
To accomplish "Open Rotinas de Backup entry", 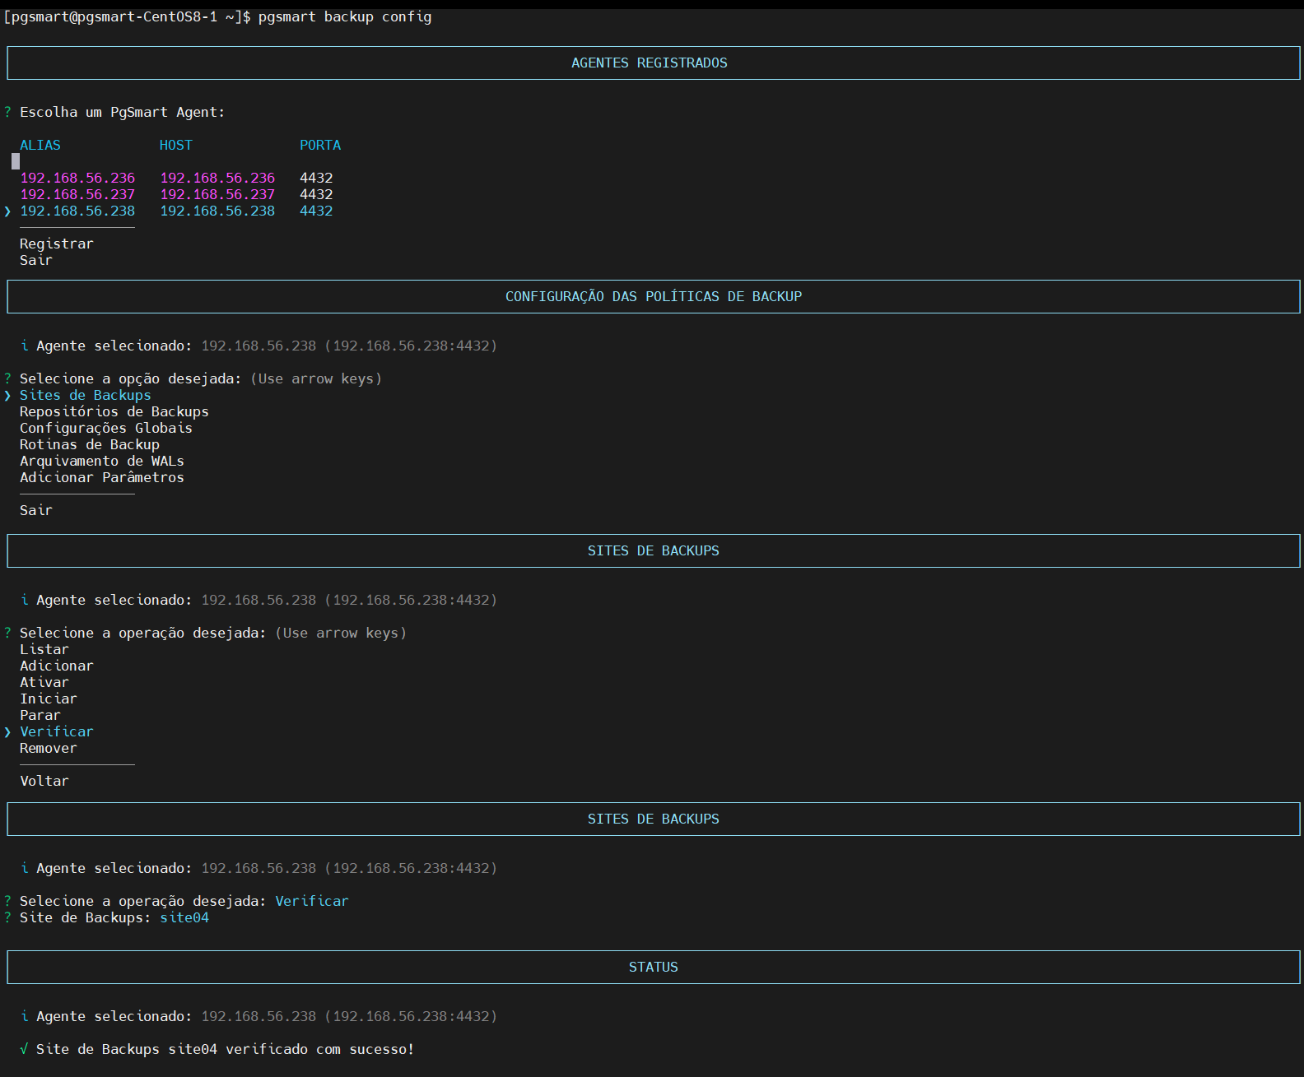I will (x=90, y=444).
